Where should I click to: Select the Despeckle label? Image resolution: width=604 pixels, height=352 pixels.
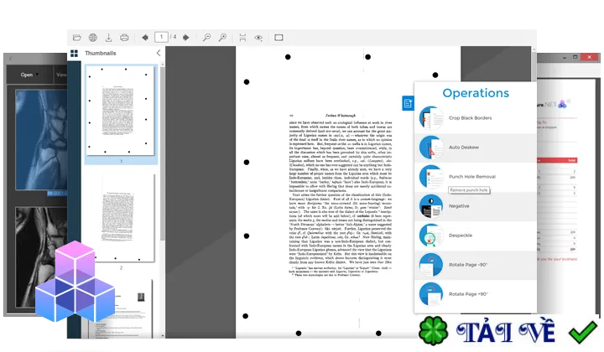tap(461, 236)
